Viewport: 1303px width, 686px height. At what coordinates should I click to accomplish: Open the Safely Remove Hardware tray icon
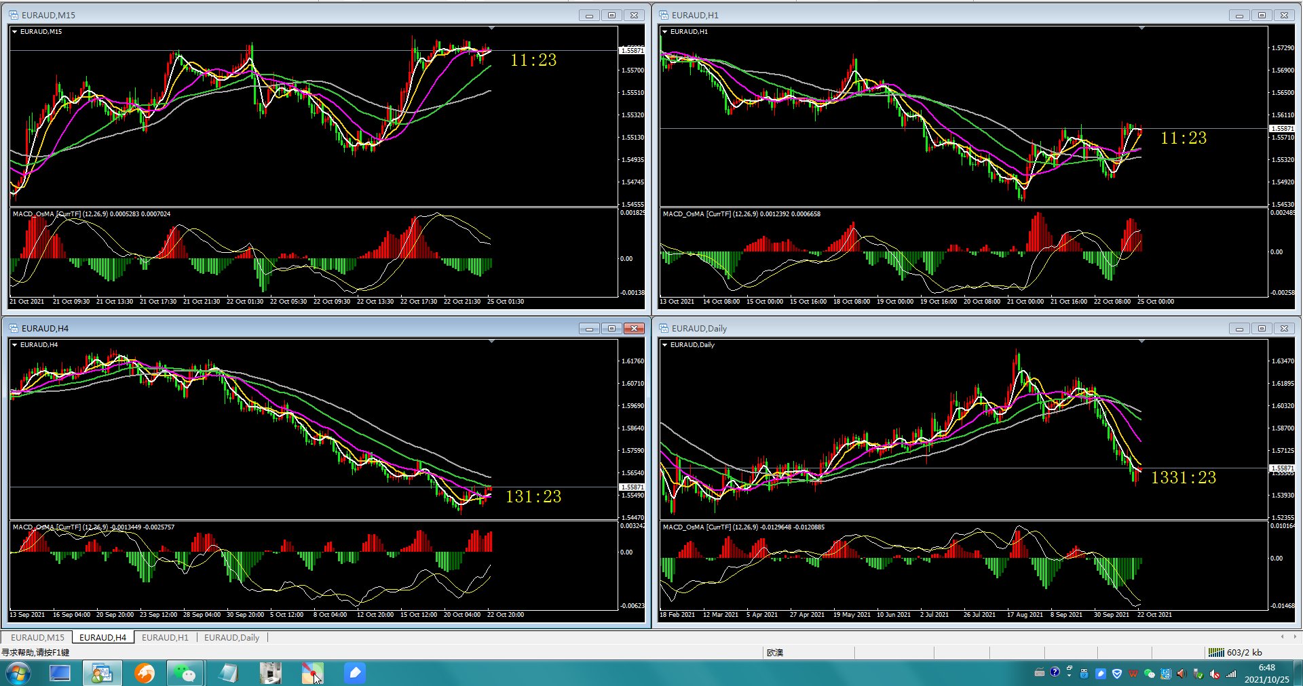(x=1198, y=674)
